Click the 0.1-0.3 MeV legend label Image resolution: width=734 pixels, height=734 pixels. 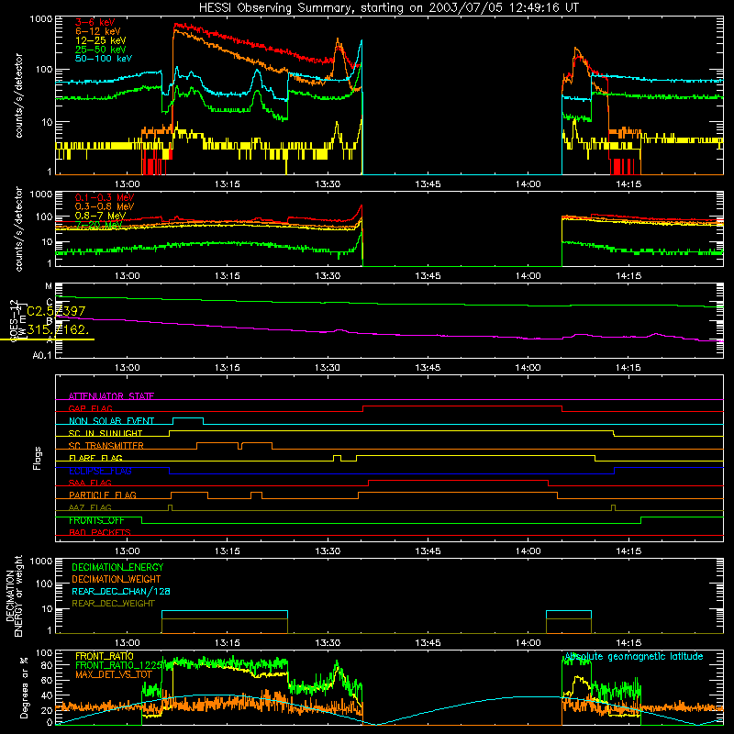pos(105,197)
